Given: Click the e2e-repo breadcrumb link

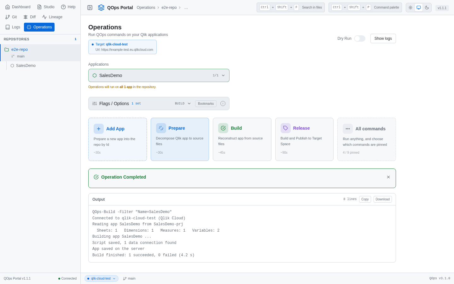Looking at the screenshot, I should pyautogui.click(x=169, y=8).
